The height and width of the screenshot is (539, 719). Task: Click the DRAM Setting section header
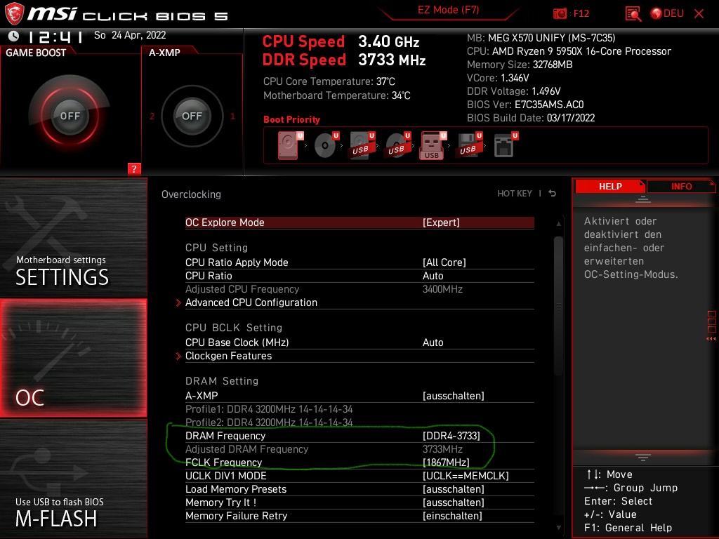coord(222,381)
